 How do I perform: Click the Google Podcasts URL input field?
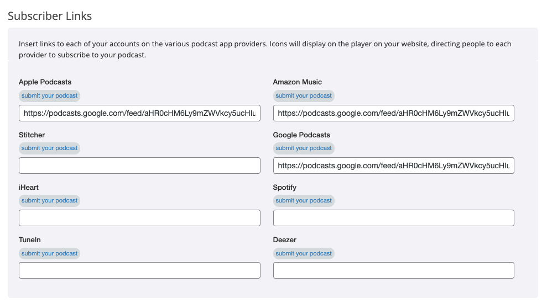click(x=393, y=166)
